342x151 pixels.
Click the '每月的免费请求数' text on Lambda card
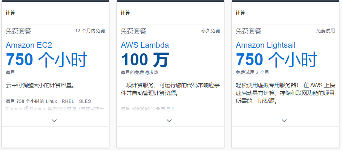[140, 72]
